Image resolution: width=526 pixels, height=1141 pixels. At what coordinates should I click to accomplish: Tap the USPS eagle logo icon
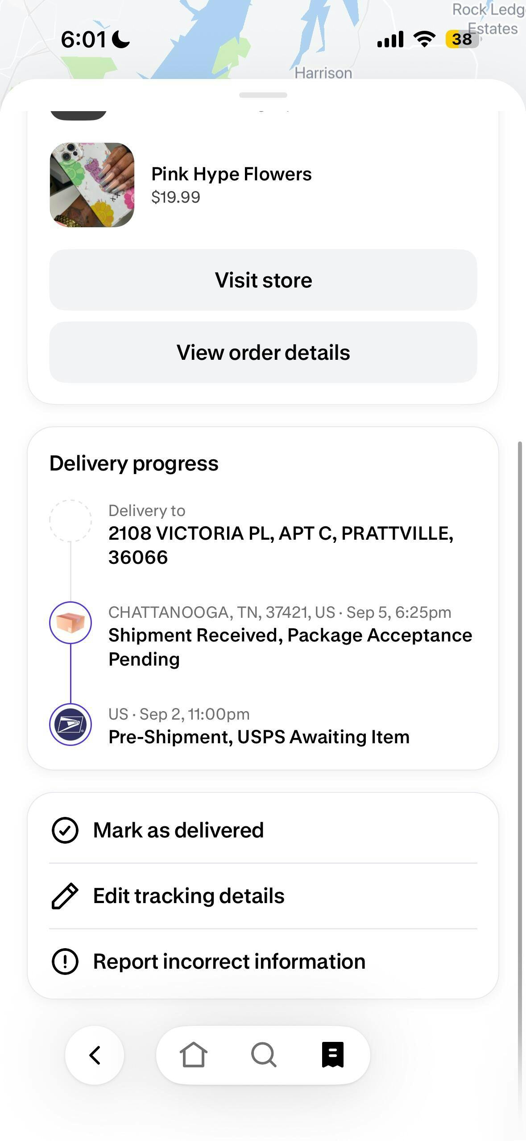click(x=70, y=724)
